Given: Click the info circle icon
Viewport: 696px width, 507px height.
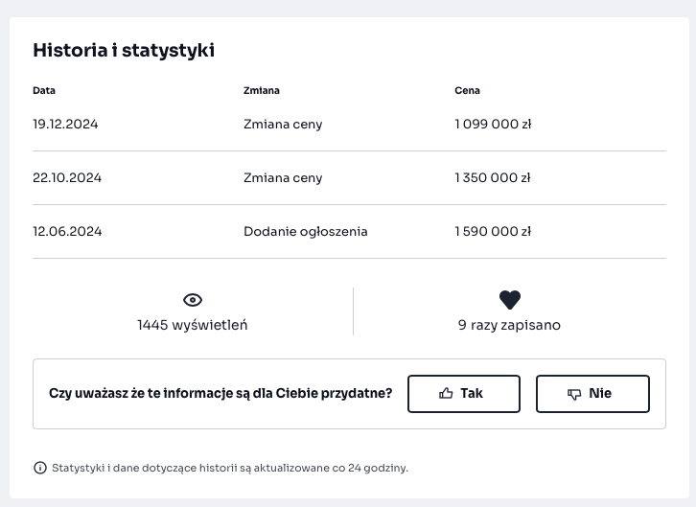Looking at the screenshot, I should pyautogui.click(x=40, y=468).
